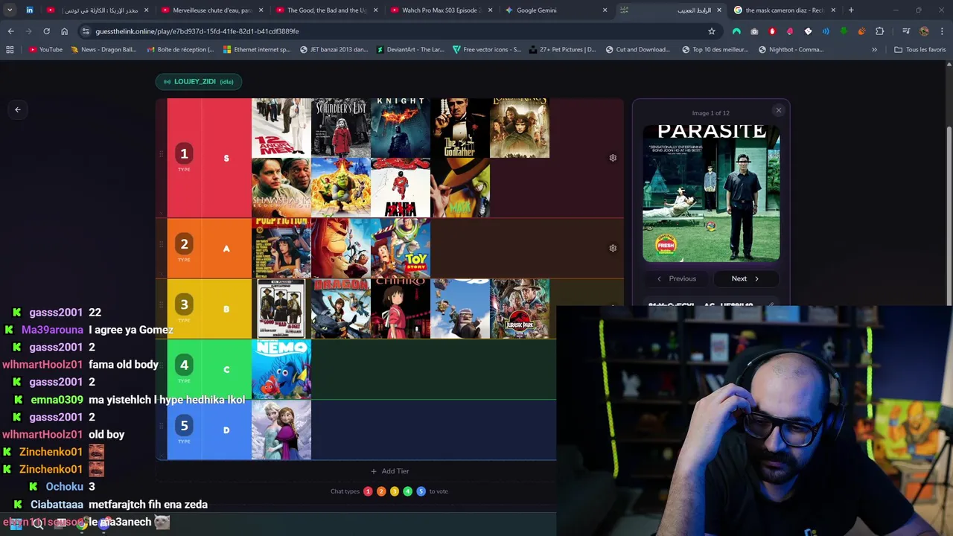953x536 pixels.
Task: Click LOUJEY_ZIDI idle channel badge
Action: (x=199, y=82)
